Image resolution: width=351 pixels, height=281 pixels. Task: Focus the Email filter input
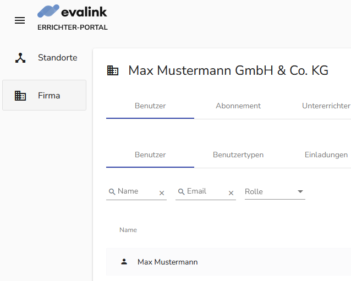pyautogui.click(x=206, y=191)
